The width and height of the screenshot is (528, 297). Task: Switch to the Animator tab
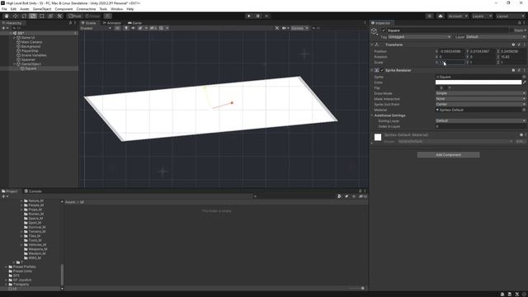point(112,23)
